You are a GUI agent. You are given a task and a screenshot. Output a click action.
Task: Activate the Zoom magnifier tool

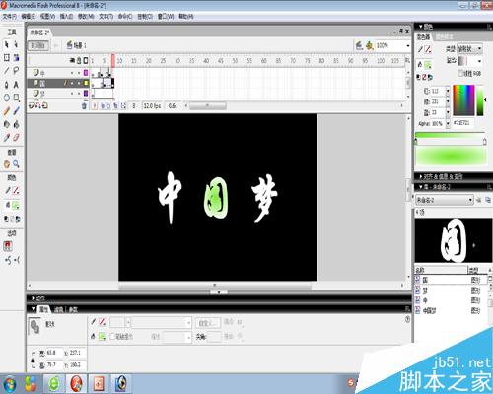click(x=16, y=164)
